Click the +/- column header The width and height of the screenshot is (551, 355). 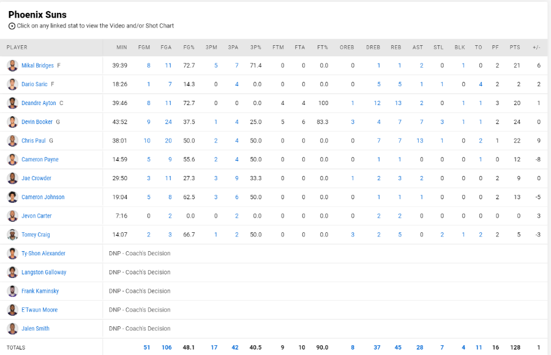pyautogui.click(x=536, y=48)
